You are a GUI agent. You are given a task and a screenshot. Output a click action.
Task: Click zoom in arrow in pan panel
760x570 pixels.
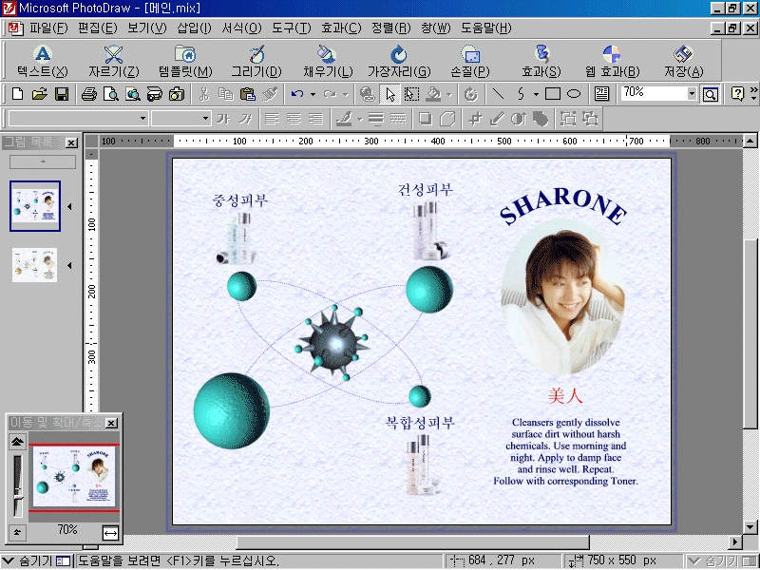(x=17, y=441)
